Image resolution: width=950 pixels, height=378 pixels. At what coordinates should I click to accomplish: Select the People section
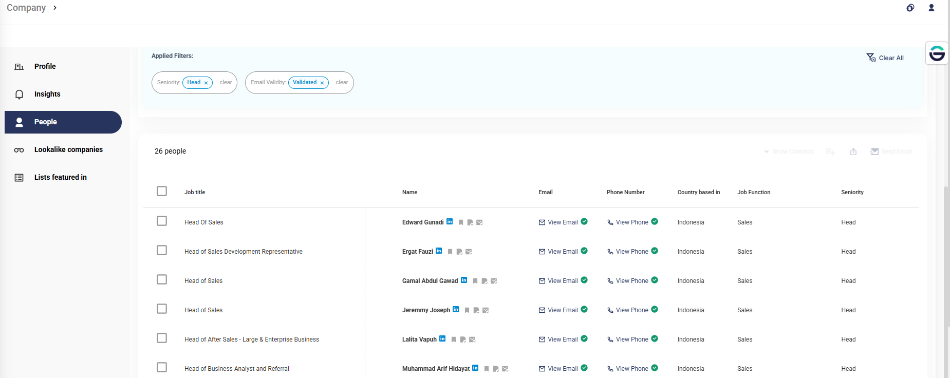point(63,122)
